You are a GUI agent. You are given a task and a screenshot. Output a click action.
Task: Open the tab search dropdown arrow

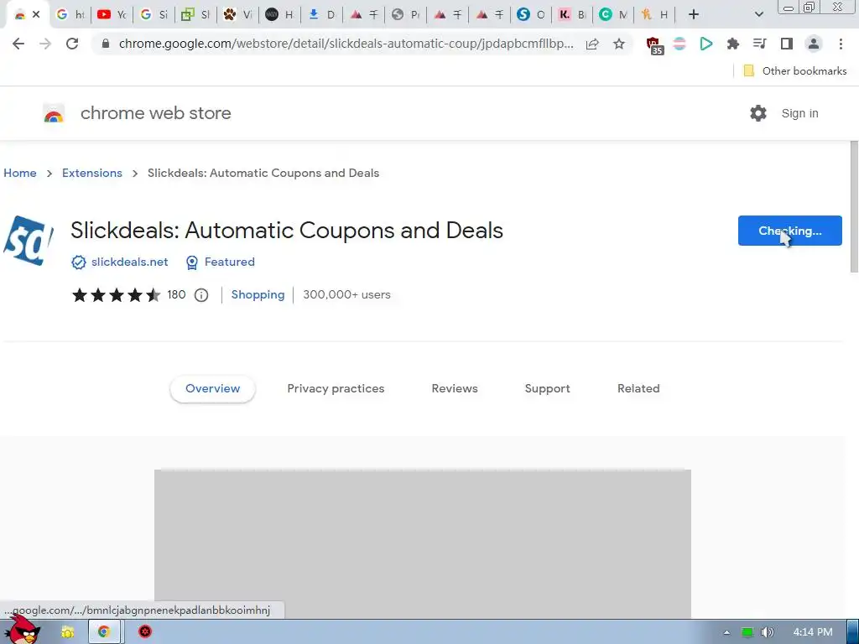tap(758, 15)
